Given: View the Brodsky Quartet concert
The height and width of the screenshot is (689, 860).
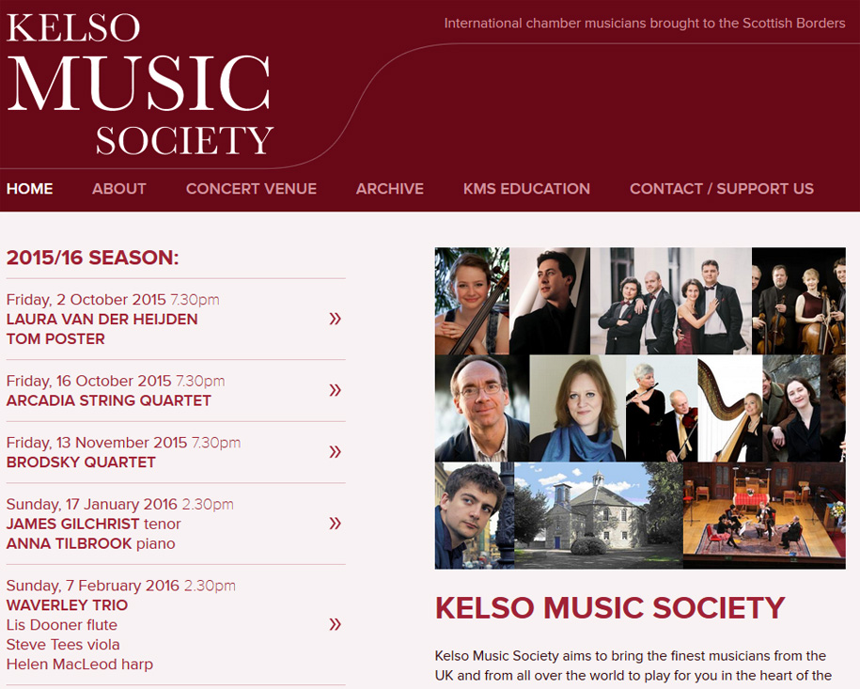Looking at the screenshot, I should [81, 462].
